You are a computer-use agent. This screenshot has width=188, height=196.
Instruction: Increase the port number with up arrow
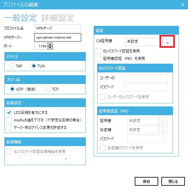click(x=50, y=45)
